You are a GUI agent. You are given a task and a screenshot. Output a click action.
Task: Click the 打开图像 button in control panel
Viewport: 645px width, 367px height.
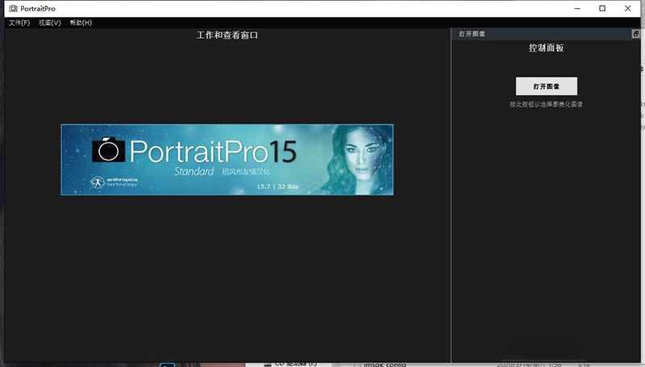(x=547, y=86)
